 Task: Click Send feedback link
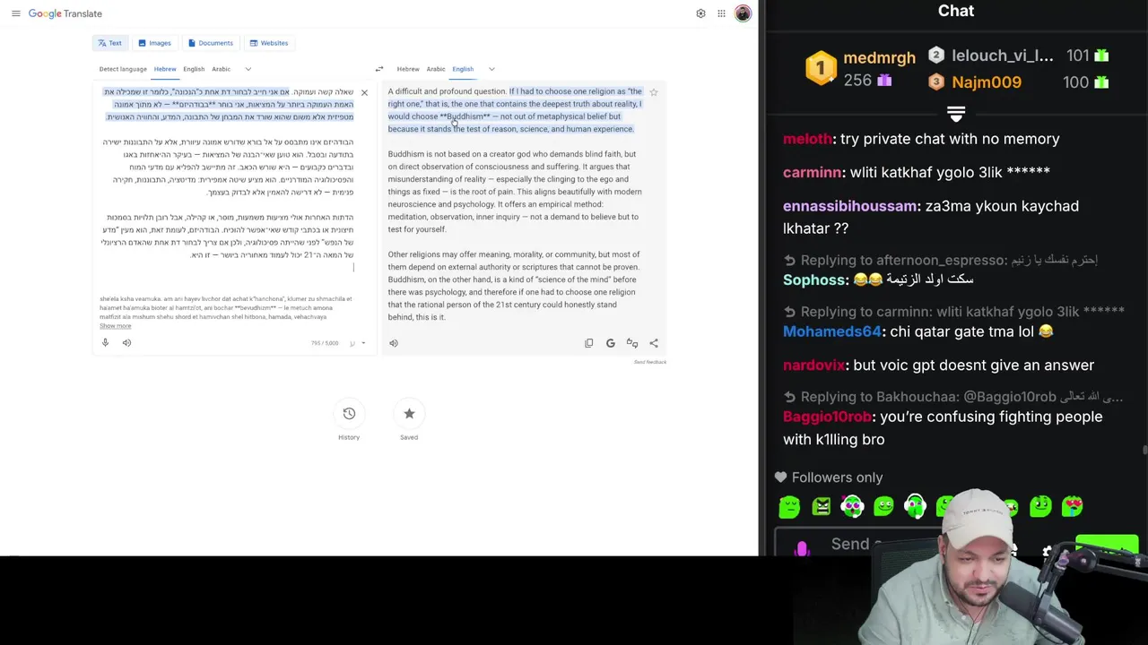(x=650, y=362)
